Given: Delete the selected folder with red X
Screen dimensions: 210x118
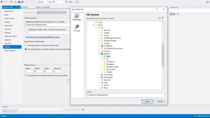Looking at the screenshot, I should pos(163,18).
